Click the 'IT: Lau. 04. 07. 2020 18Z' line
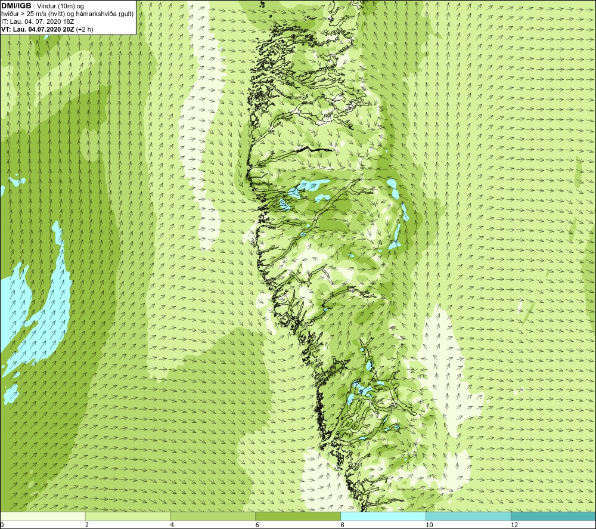Viewport: 596px width, 529px height. (x=38, y=21)
